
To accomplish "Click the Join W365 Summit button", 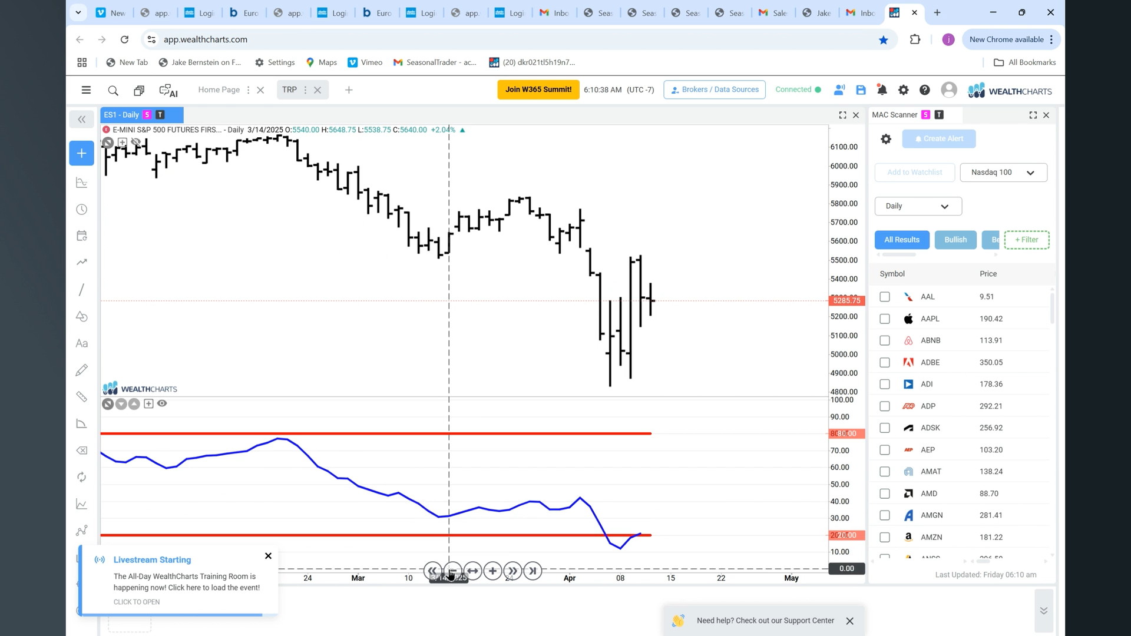I will tap(538, 90).
